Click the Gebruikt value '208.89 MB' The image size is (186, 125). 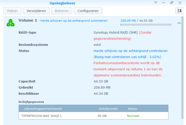pyautogui.click(x=102, y=88)
